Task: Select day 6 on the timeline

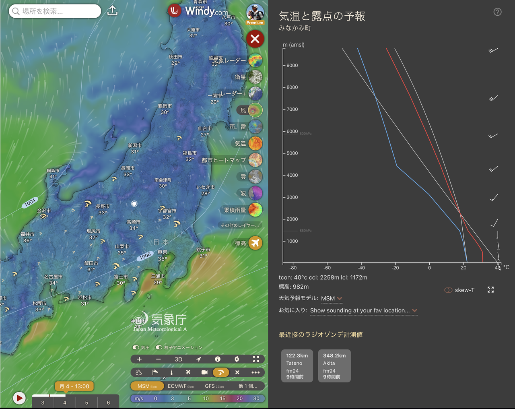Action: 108,402
